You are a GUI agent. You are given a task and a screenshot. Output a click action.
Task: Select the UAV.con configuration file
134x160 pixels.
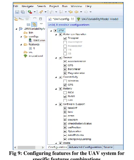pyautogui.click(x=37, y=40)
